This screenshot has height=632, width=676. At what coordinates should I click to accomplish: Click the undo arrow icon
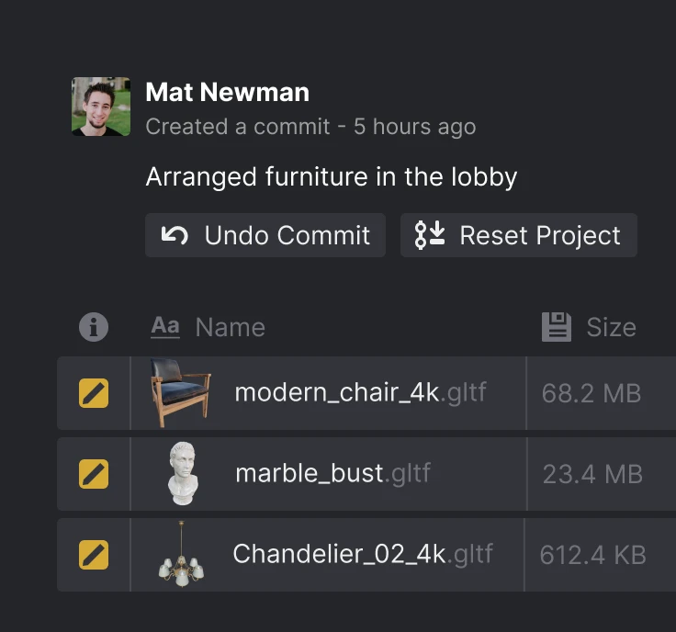[175, 235]
